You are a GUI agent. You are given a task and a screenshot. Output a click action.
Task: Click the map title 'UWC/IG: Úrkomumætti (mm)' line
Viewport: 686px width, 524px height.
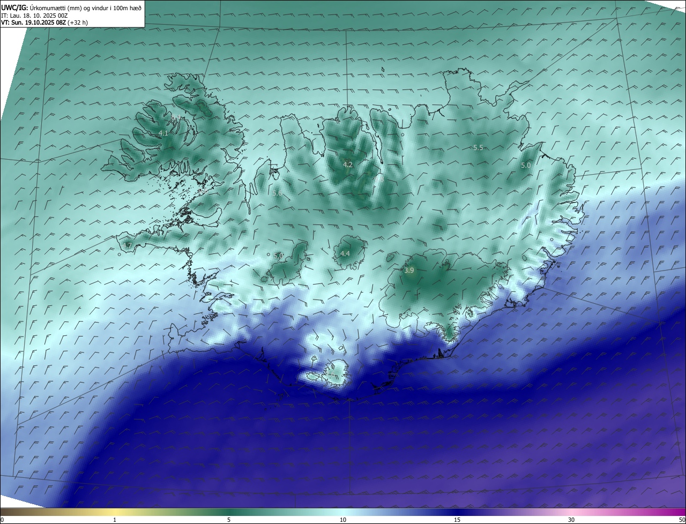(x=71, y=8)
